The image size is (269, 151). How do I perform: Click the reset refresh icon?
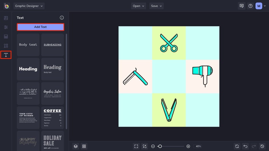point(237,146)
